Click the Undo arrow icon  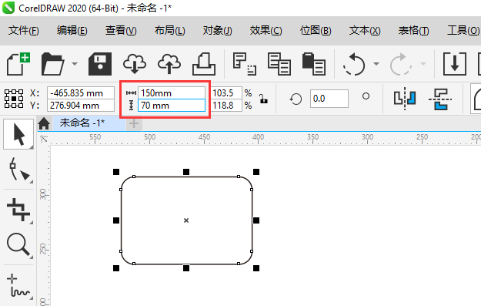tap(354, 64)
